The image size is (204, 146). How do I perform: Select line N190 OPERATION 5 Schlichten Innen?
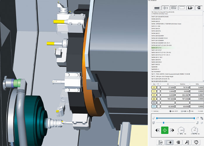point(166,24)
